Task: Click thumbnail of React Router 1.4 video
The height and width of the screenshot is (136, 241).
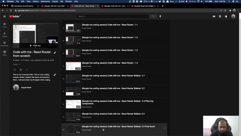Action: click(x=73, y=66)
